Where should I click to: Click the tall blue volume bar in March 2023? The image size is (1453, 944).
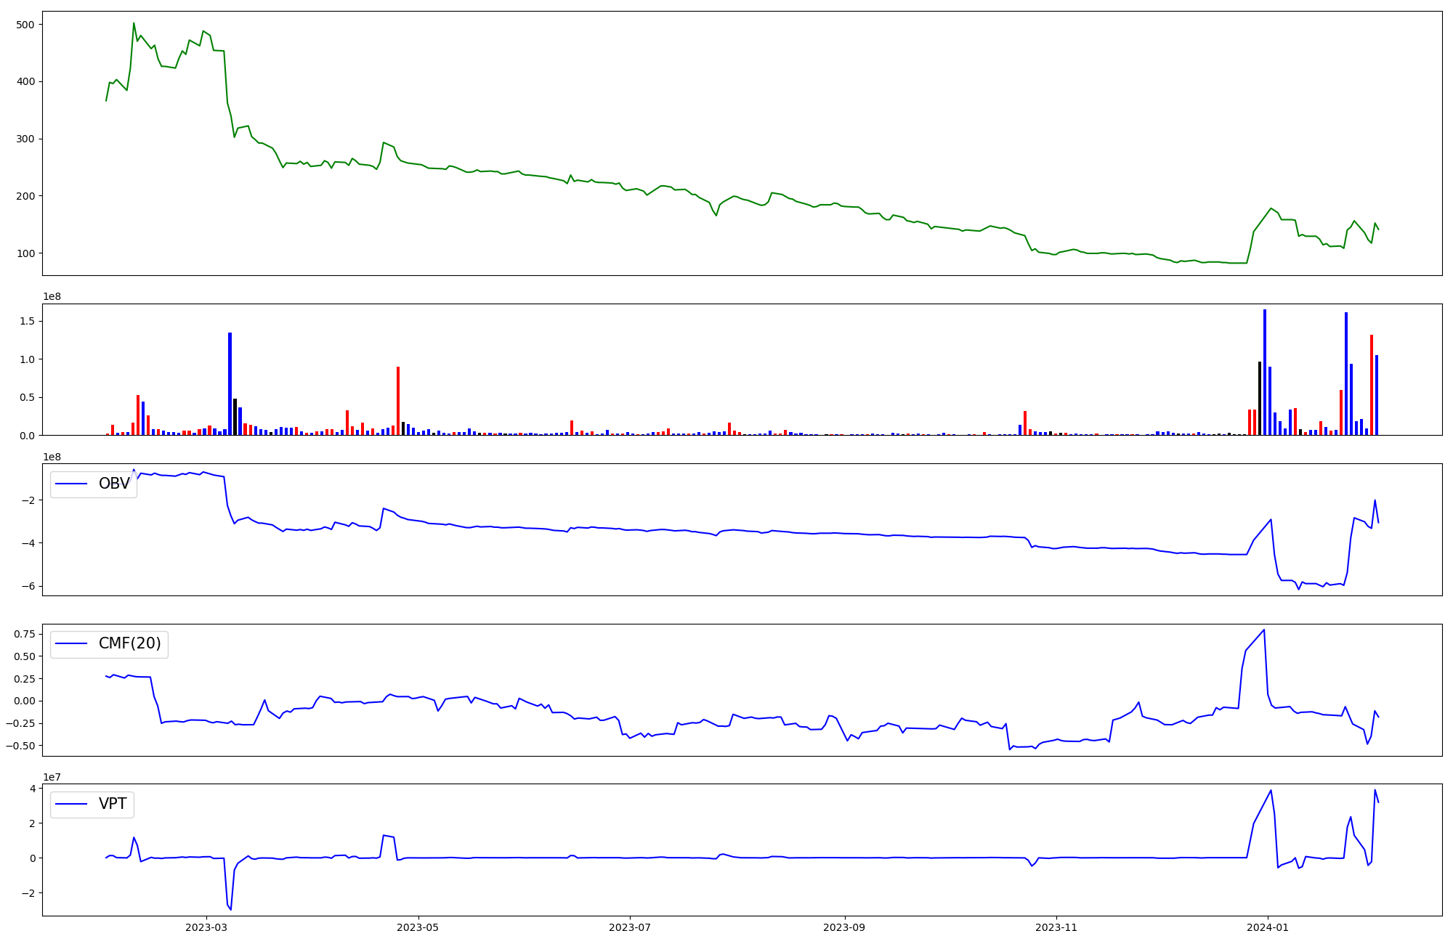pos(230,383)
